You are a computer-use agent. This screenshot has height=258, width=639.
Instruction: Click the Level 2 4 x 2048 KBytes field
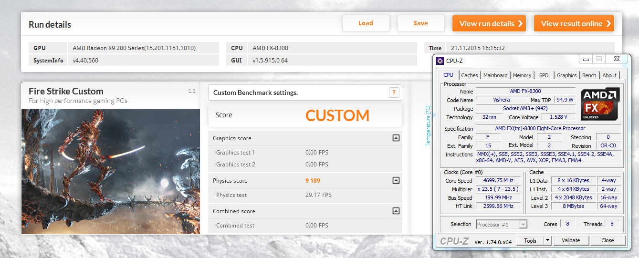(x=573, y=197)
